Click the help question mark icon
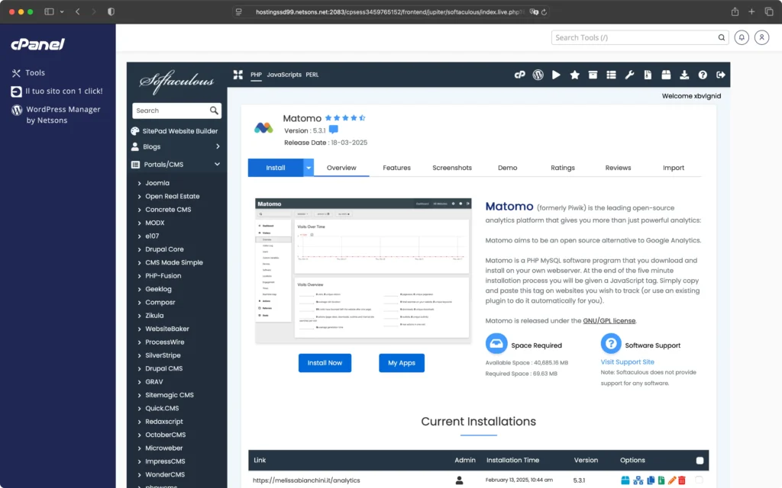This screenshot has width=782, height=488. tap(703, 75)
